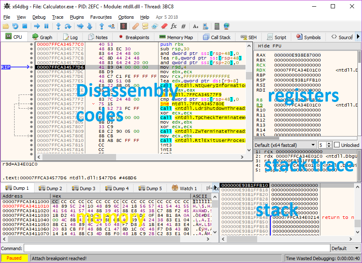Click the Restart debugging toolbar icon
The width and height of the screenshot is (362, 263).
(x=15, y=26)
